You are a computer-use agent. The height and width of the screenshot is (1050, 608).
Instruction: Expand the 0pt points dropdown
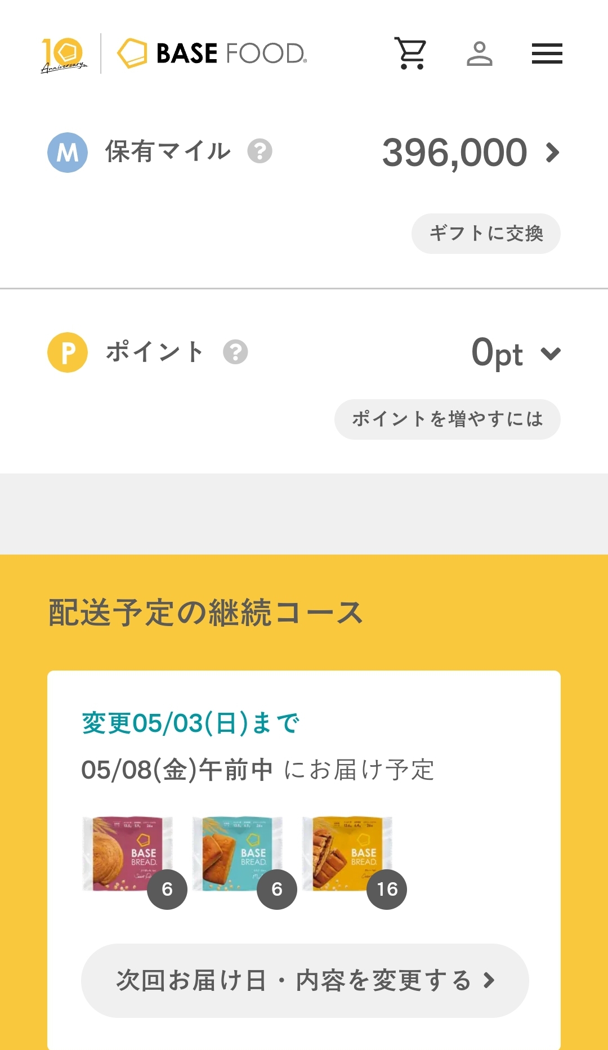(551, 353)
